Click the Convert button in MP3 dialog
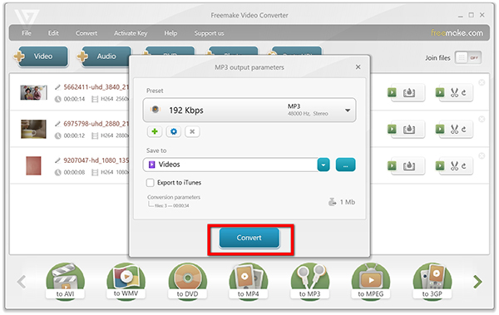 (249, 238)
